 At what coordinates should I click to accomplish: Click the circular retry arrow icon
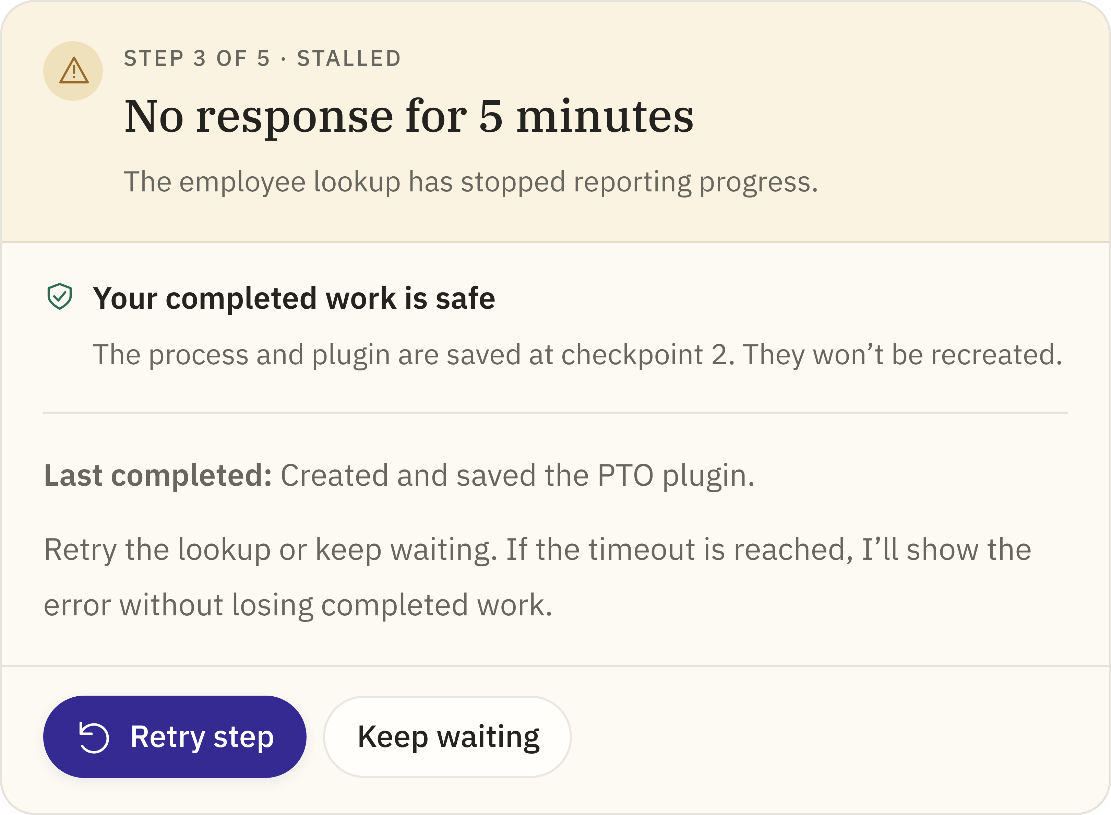click(x=93, y=737)
